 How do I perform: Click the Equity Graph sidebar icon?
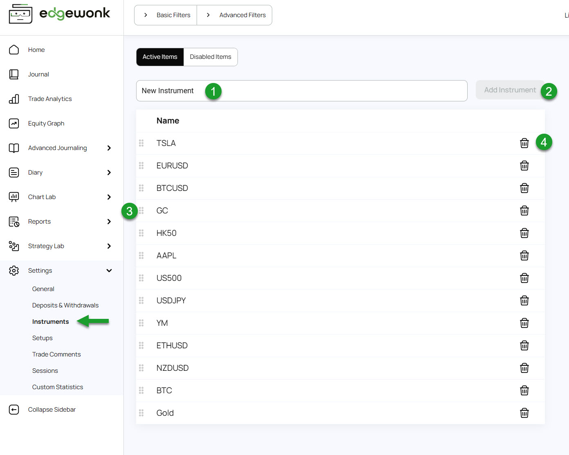[x=14, y=123]
